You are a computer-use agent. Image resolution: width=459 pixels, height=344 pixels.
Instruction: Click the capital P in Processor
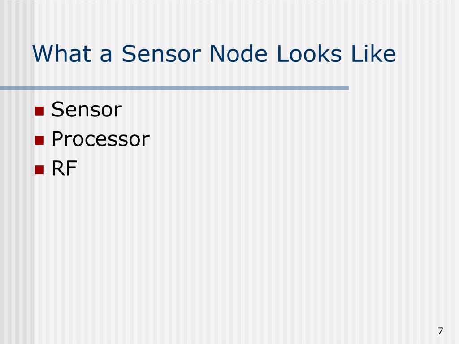[x=58, y=139]
